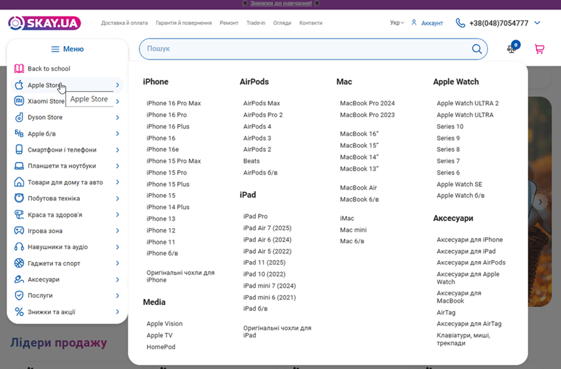The height and width of the screenshot is (369, 561).
Task: Open the Огляди page
Action: 282,23
